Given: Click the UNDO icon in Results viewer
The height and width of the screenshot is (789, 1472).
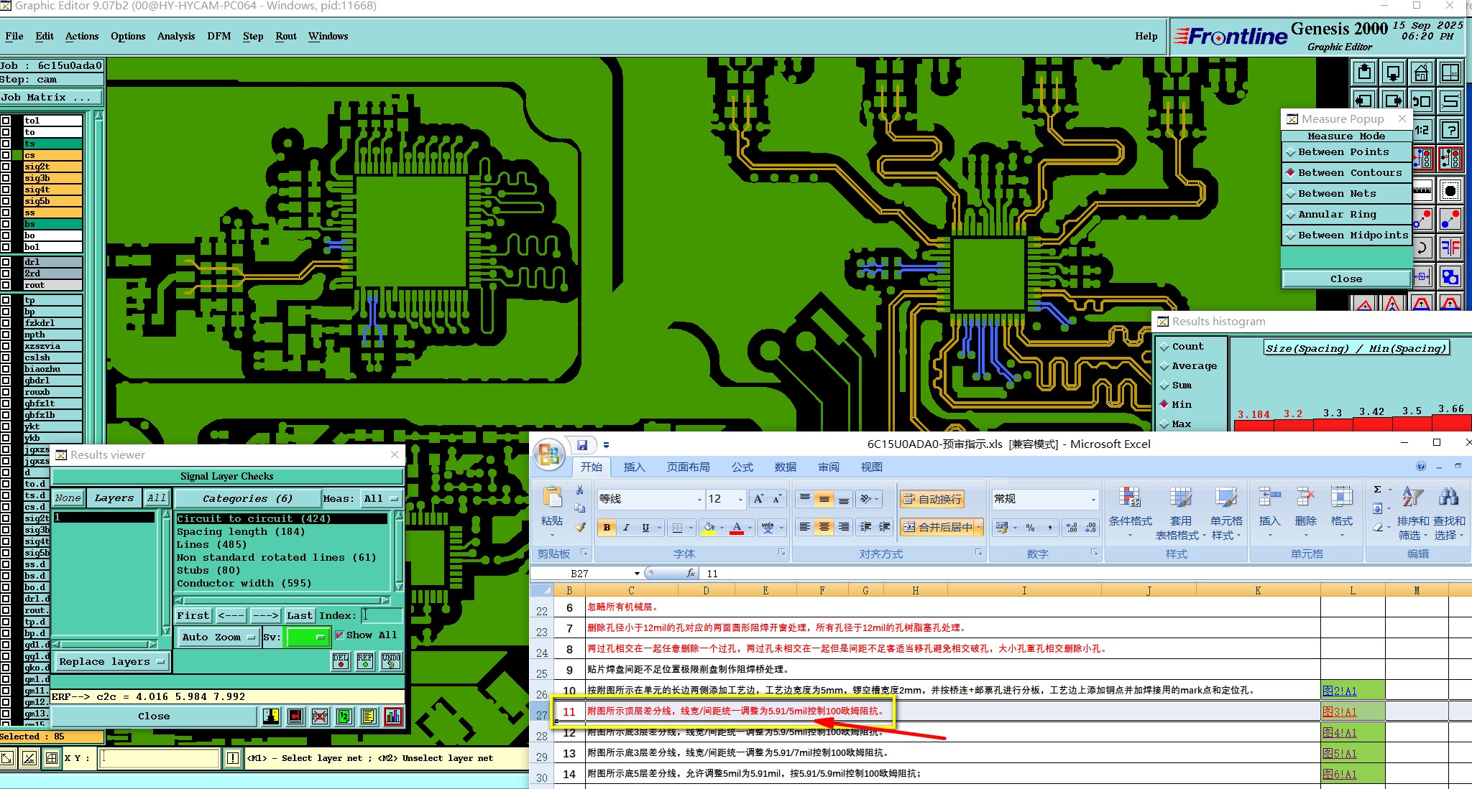Looking at the screenshot, I should click(x=390, y=660).
